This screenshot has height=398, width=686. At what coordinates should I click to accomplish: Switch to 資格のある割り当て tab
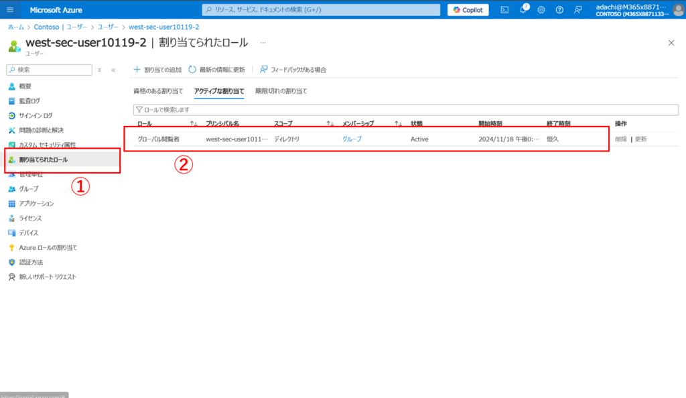point(158,91)
